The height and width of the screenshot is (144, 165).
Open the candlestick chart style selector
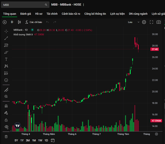coord(19,22)
